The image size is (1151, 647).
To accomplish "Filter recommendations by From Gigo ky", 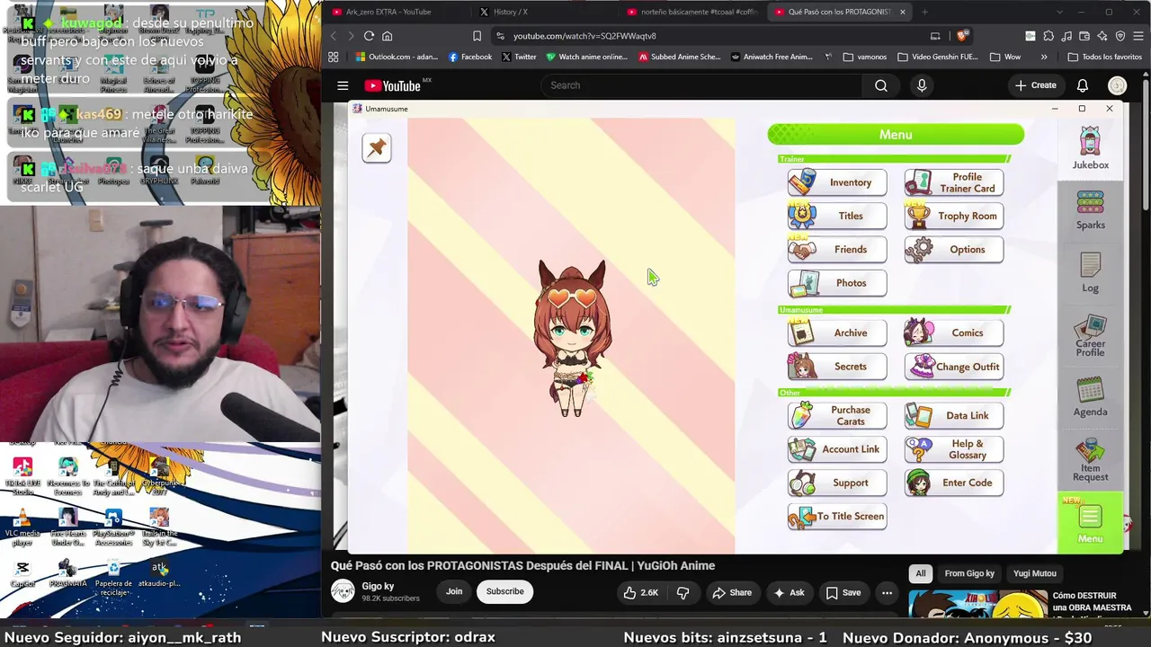I will pyautogui.click(x=969, y=573).
